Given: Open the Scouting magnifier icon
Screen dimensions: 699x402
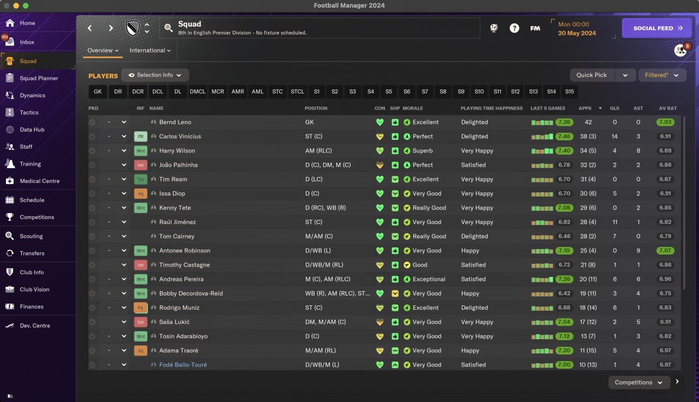Looking at the screenshot, I should pos(10,236).
